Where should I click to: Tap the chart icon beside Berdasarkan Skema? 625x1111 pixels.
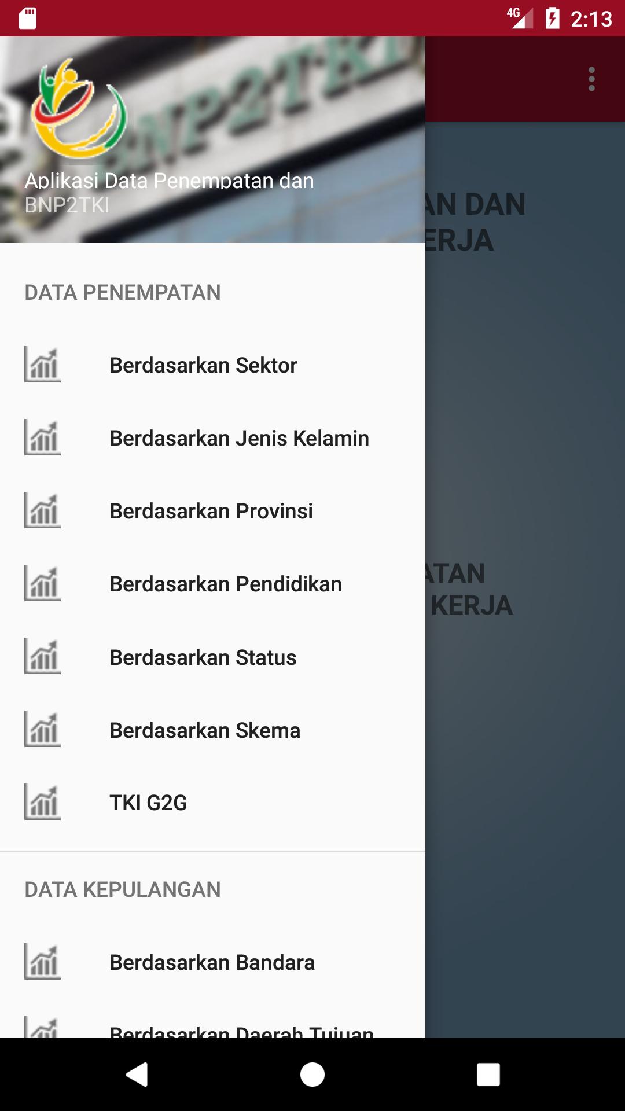42,729
